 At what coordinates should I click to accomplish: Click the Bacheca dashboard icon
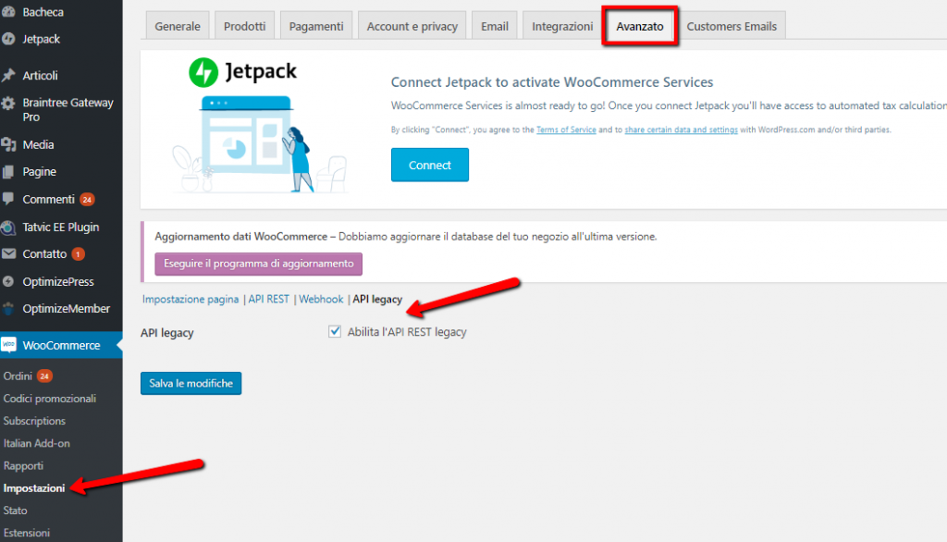8,11
